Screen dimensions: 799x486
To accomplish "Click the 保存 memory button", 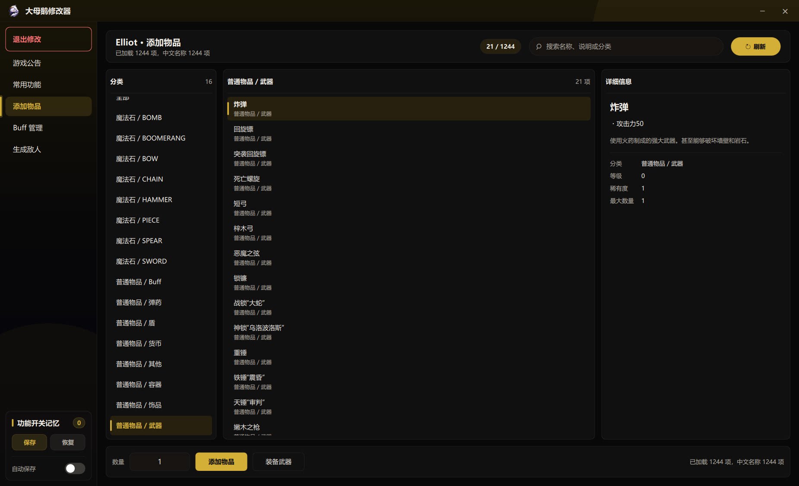I will click(x=29, y=442).
